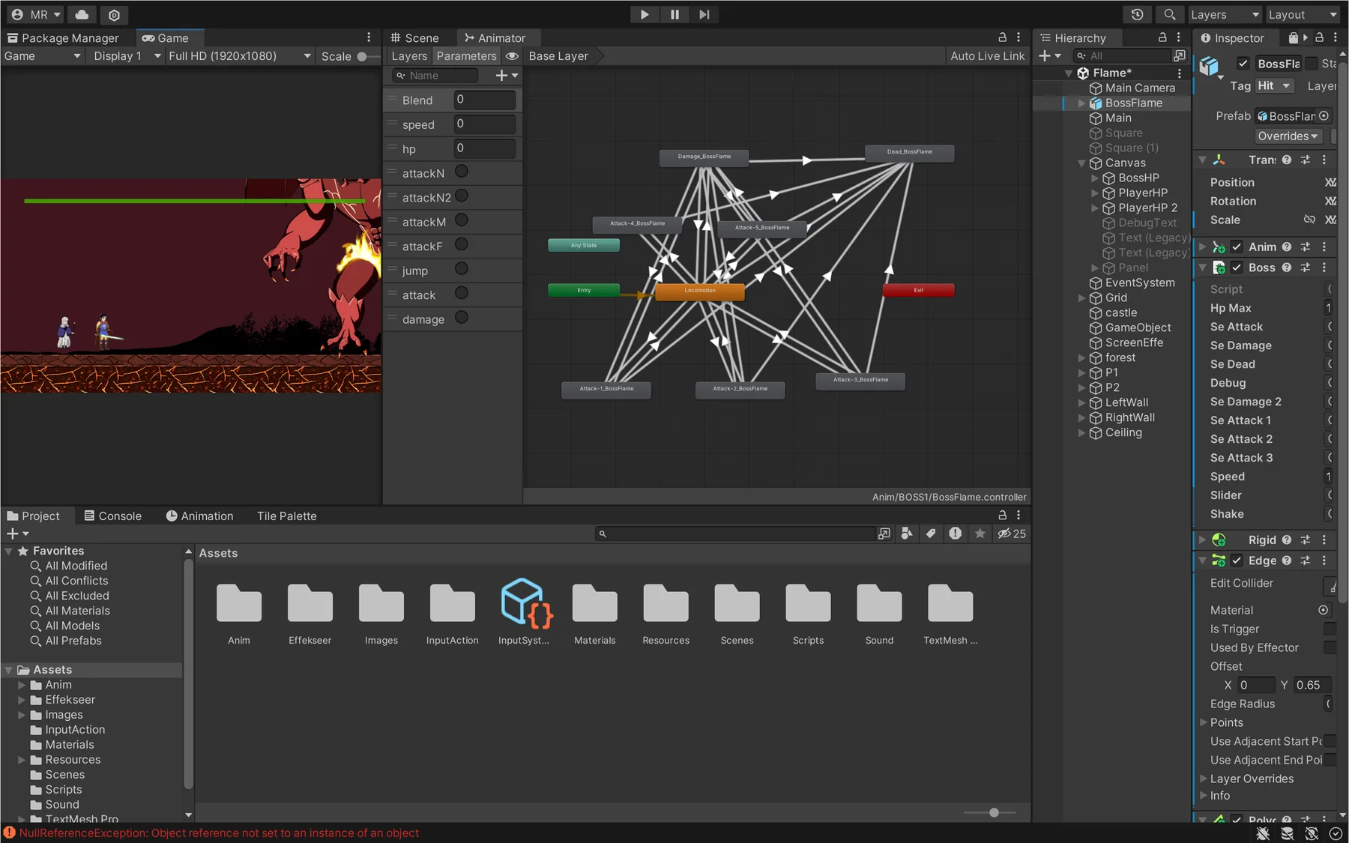Switch to the Scene tab

coord(414,37)
